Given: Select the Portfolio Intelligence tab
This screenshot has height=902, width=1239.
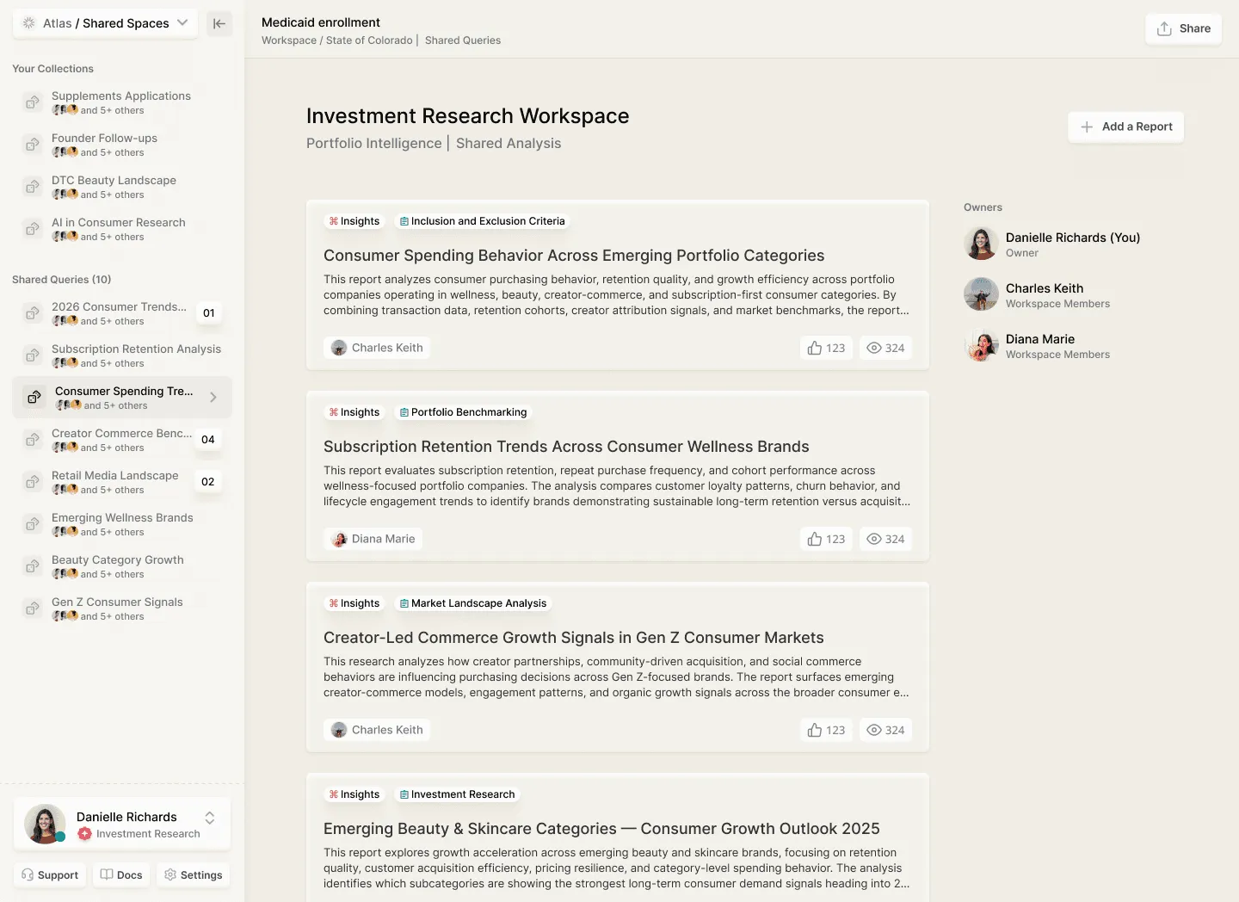Looking at the screenshot, I should click(x=374, y=144).
